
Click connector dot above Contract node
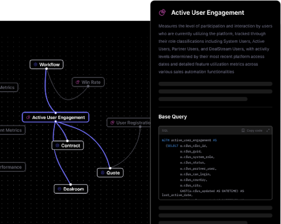68,141
